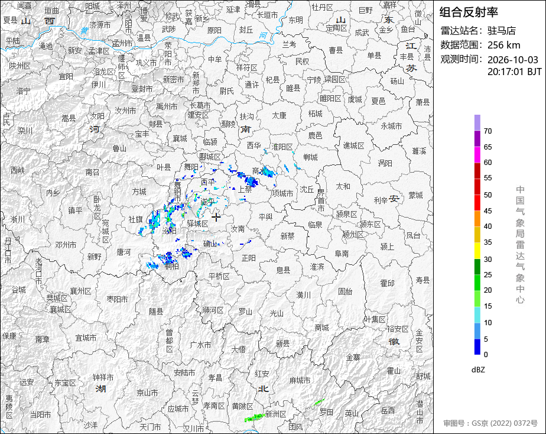This screenshot has width=546, height=434.
Task: Pick the orange 40–45 dBZ legend swatch
Action: tap(477, 219)
